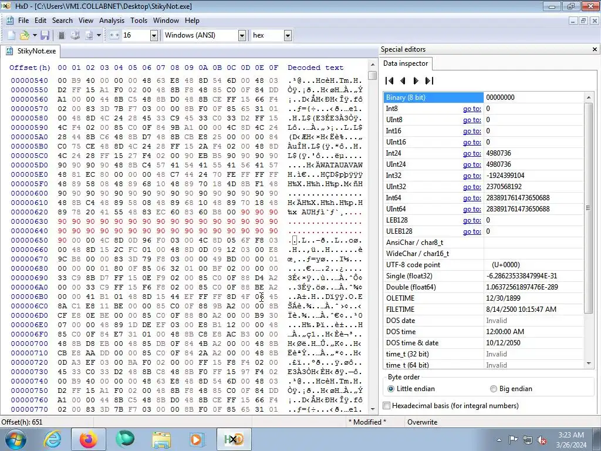Open the Help menu
This screenshot has width=601, height=451.
point(192,21)
